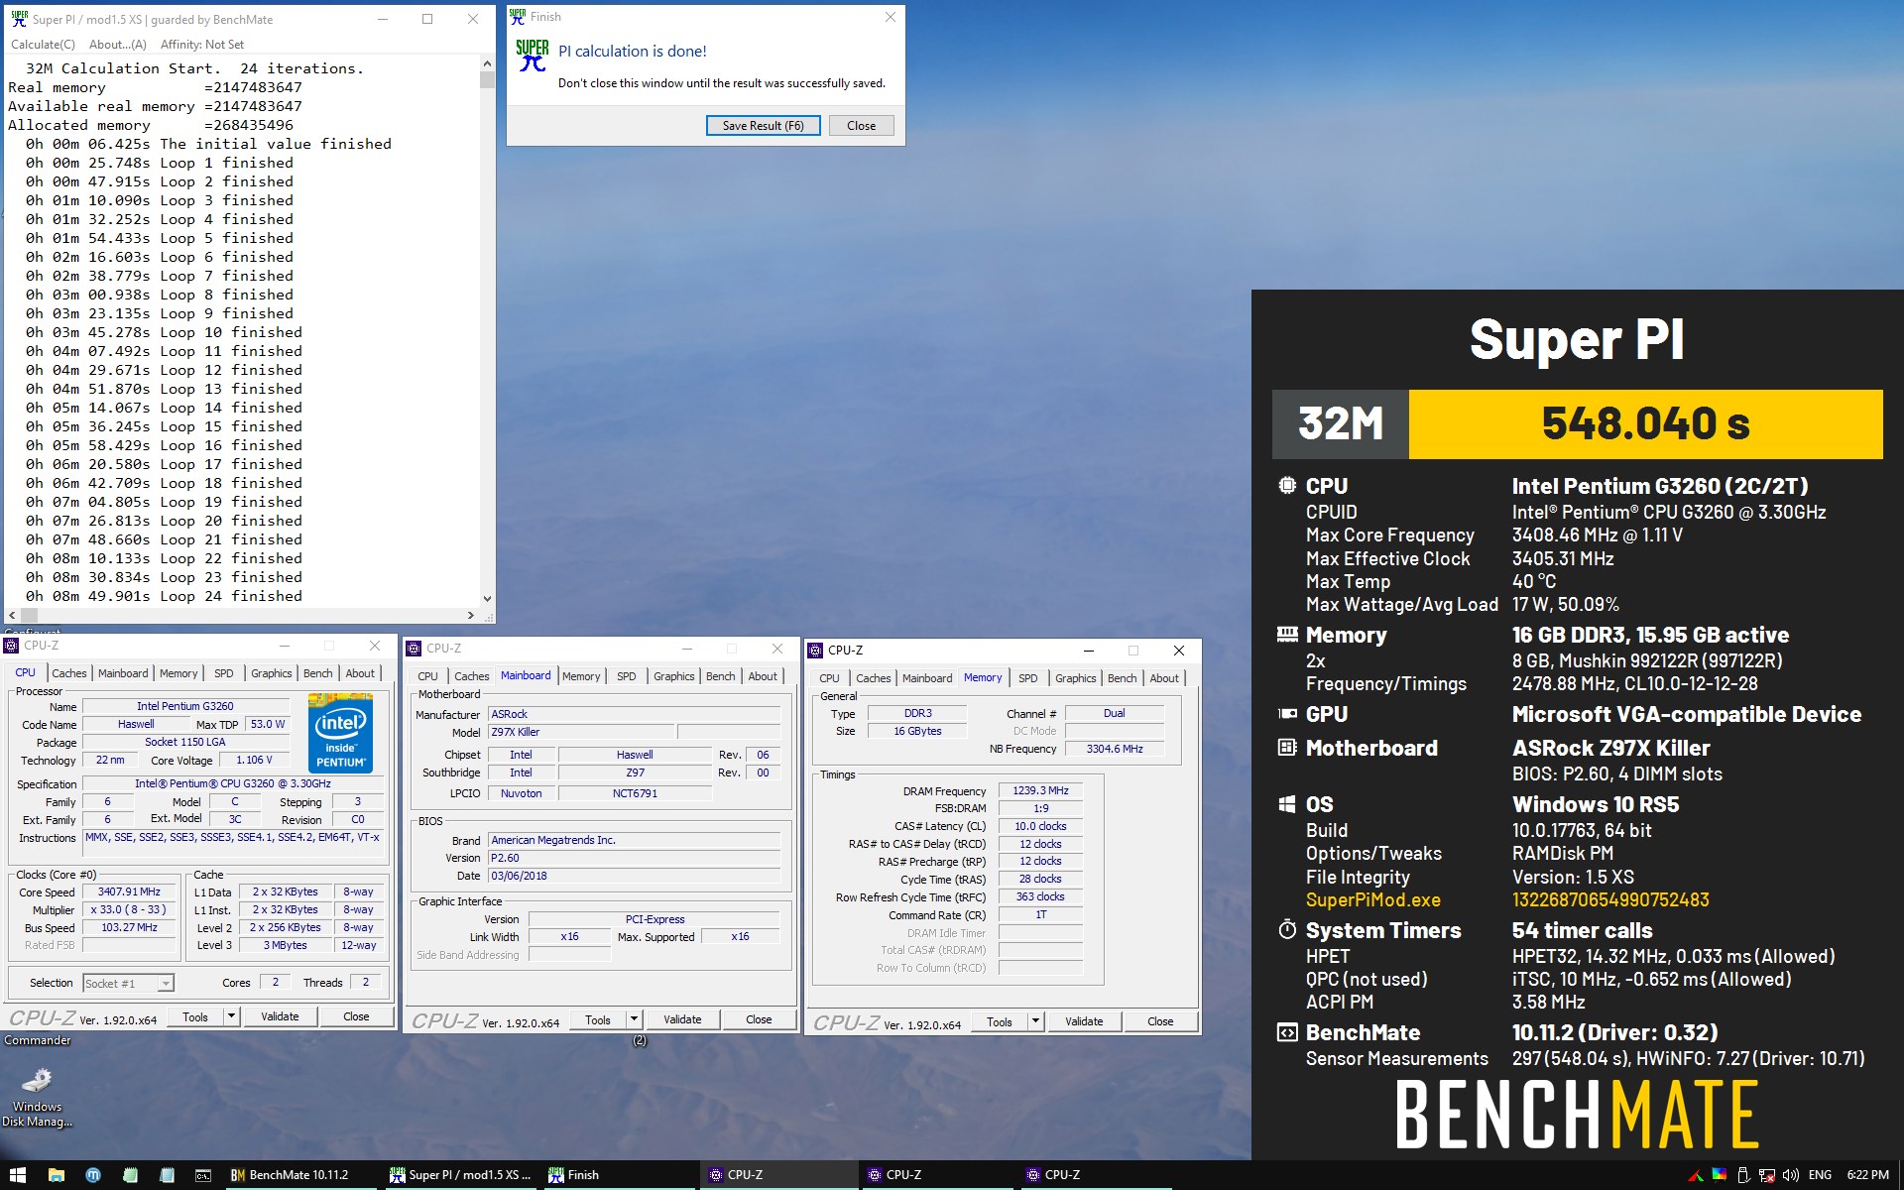Image resolution: width=1904 pixels, height=1190 pixels.
Task: Click the Model Z97X Killer field
Action: (582, 733)
